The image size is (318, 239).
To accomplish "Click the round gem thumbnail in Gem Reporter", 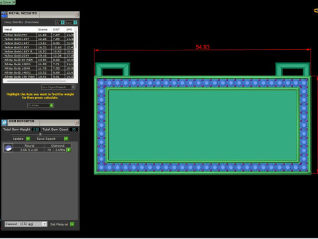I will [x=9, y=148].
